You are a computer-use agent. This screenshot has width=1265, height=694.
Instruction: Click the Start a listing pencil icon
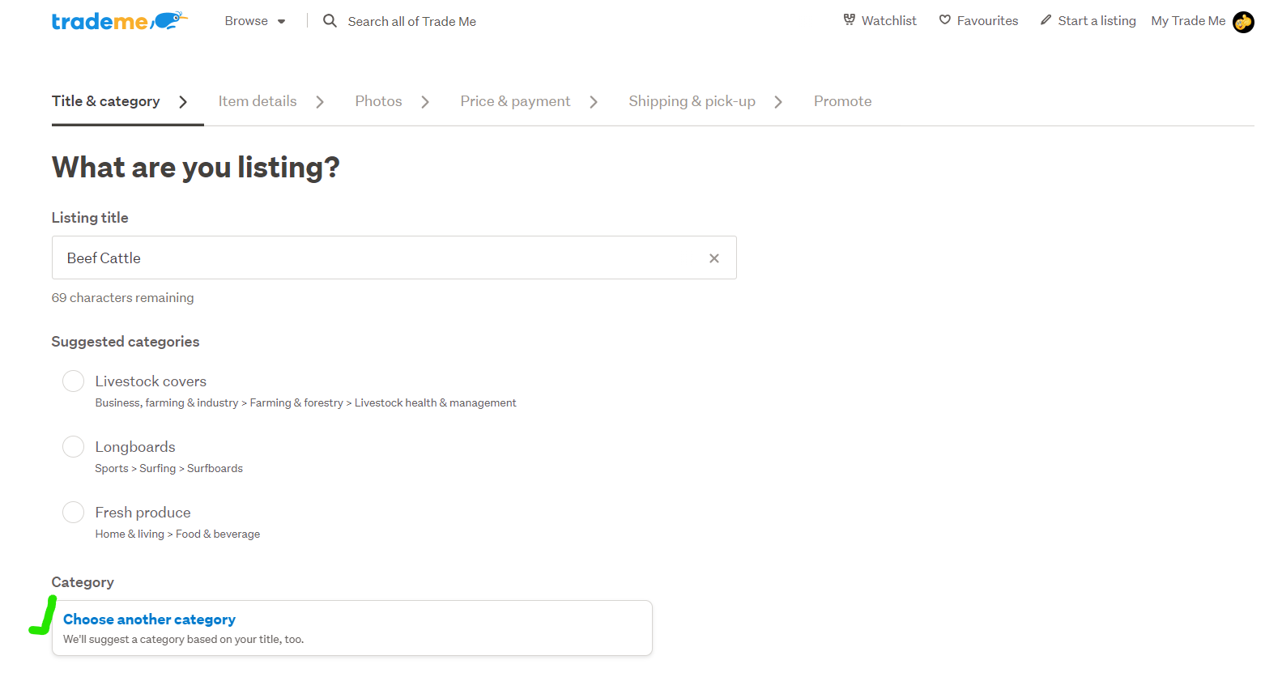tap(1046, 20)
